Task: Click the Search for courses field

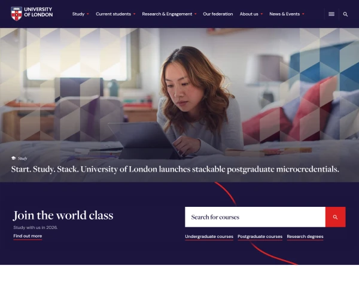Action: tap(255, 217)
